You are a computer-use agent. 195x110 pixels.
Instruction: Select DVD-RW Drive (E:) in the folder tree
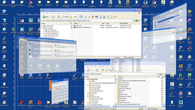point(53,36)
